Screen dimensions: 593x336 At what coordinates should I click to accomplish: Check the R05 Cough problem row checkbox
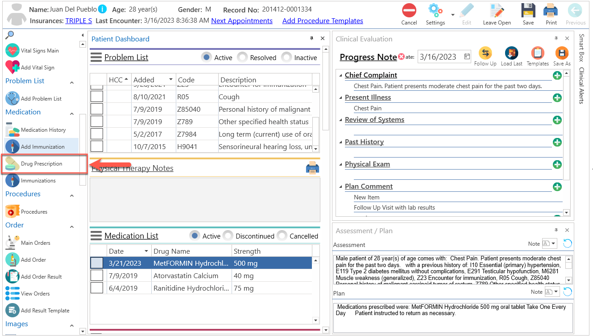[97, 97]
